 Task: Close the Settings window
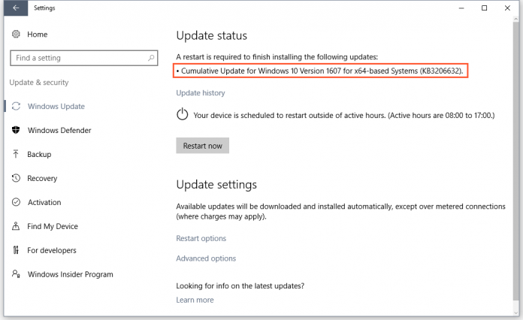tap(507, 8)
